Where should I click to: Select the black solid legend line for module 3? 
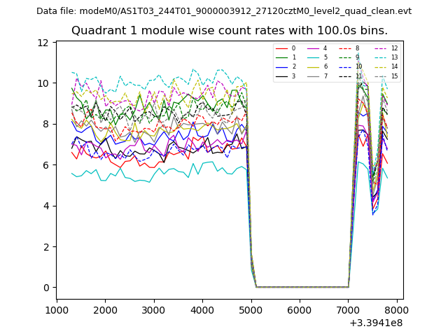pos(281,76)
